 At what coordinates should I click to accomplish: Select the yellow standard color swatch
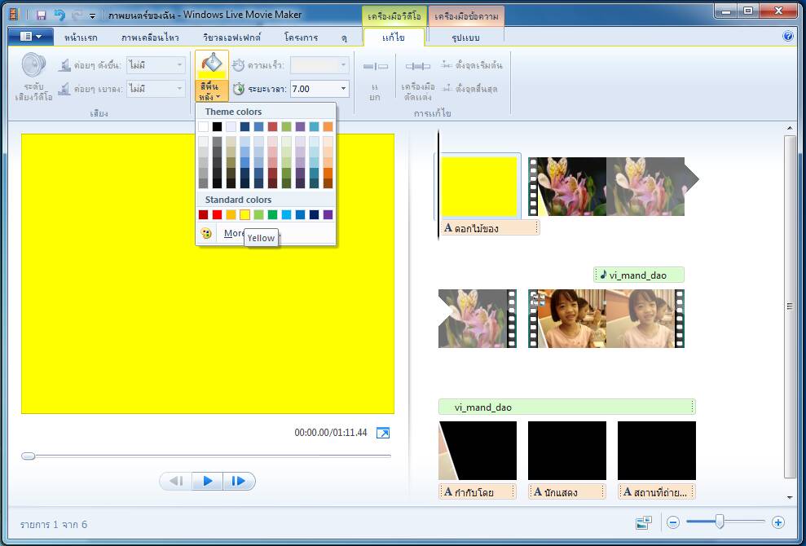(244, 215)
